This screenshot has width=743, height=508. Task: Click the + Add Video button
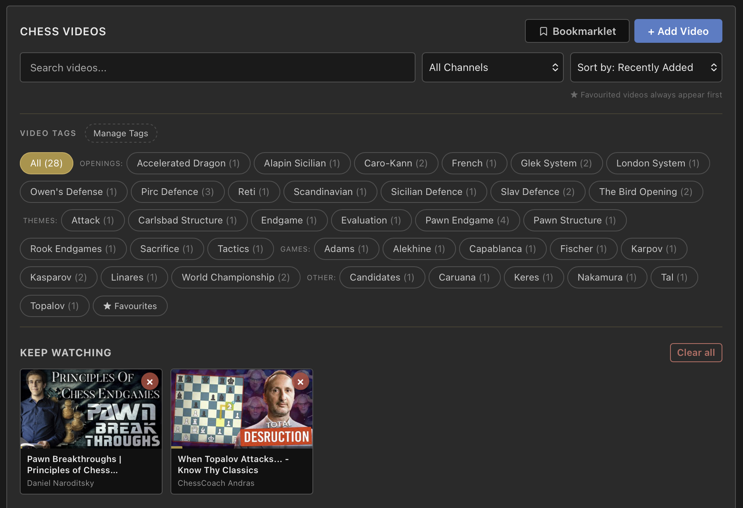tap(678, 31)
